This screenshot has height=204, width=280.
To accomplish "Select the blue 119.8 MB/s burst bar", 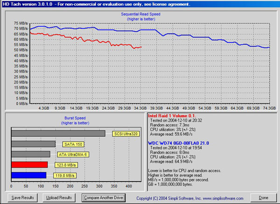I will pyautogui.click(x=29, y=175).
